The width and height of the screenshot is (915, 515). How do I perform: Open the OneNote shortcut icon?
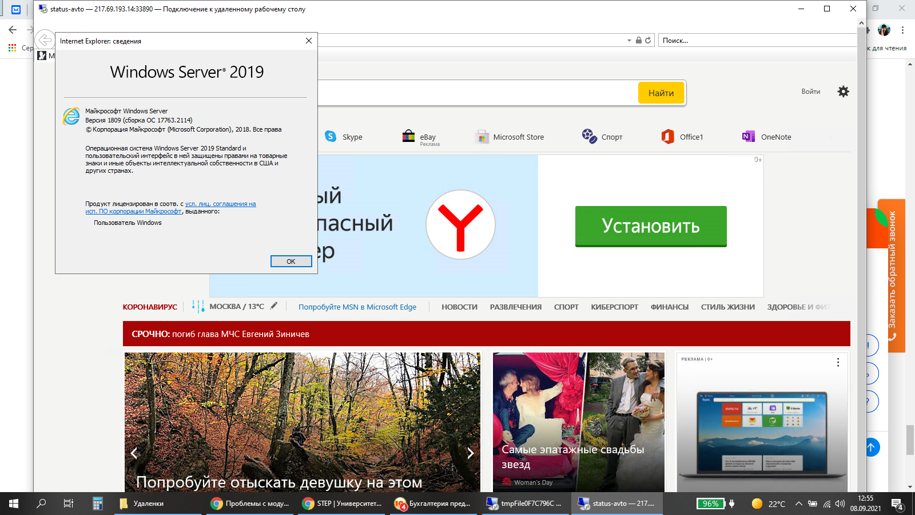pyautogui.click(x=748, y=136)
